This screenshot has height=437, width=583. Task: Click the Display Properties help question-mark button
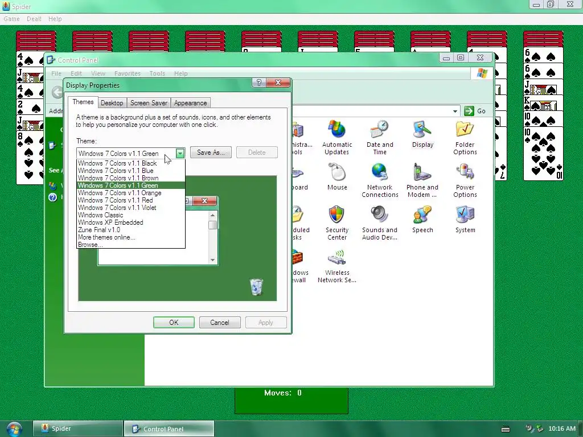(x=259, y=83)
